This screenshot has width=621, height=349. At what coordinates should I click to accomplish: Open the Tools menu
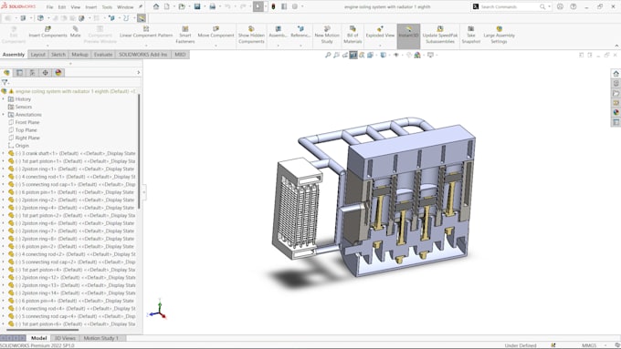[107, 7]
